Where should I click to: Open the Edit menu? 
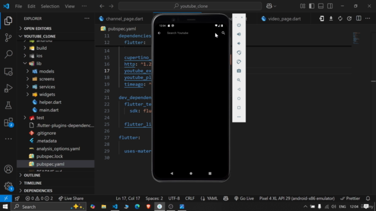pyautogui.click(x=31, y=6)
